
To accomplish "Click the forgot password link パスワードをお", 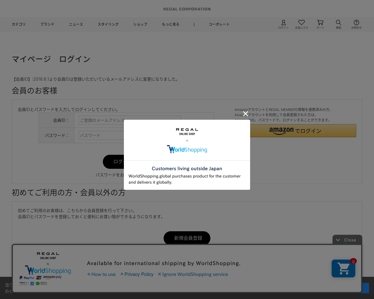I will (110, 175).
